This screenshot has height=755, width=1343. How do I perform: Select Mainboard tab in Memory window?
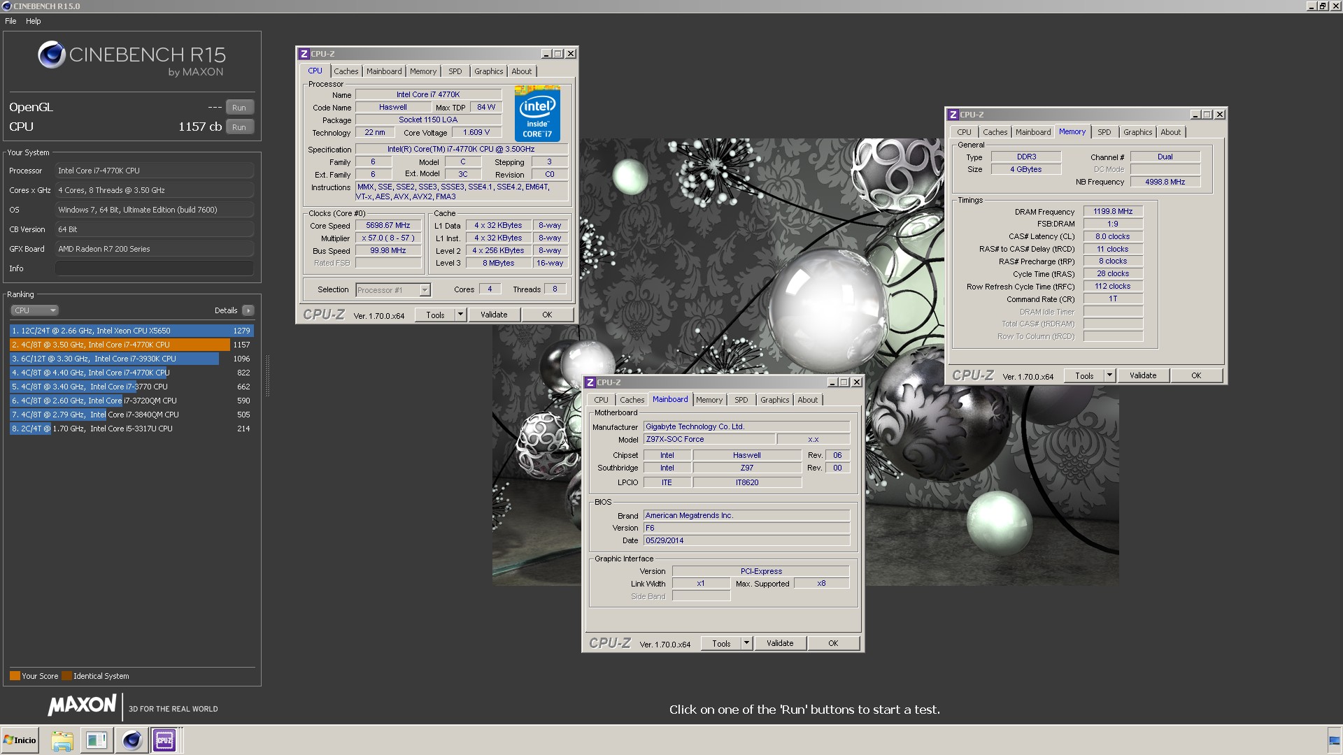(x=1033, y=132)
